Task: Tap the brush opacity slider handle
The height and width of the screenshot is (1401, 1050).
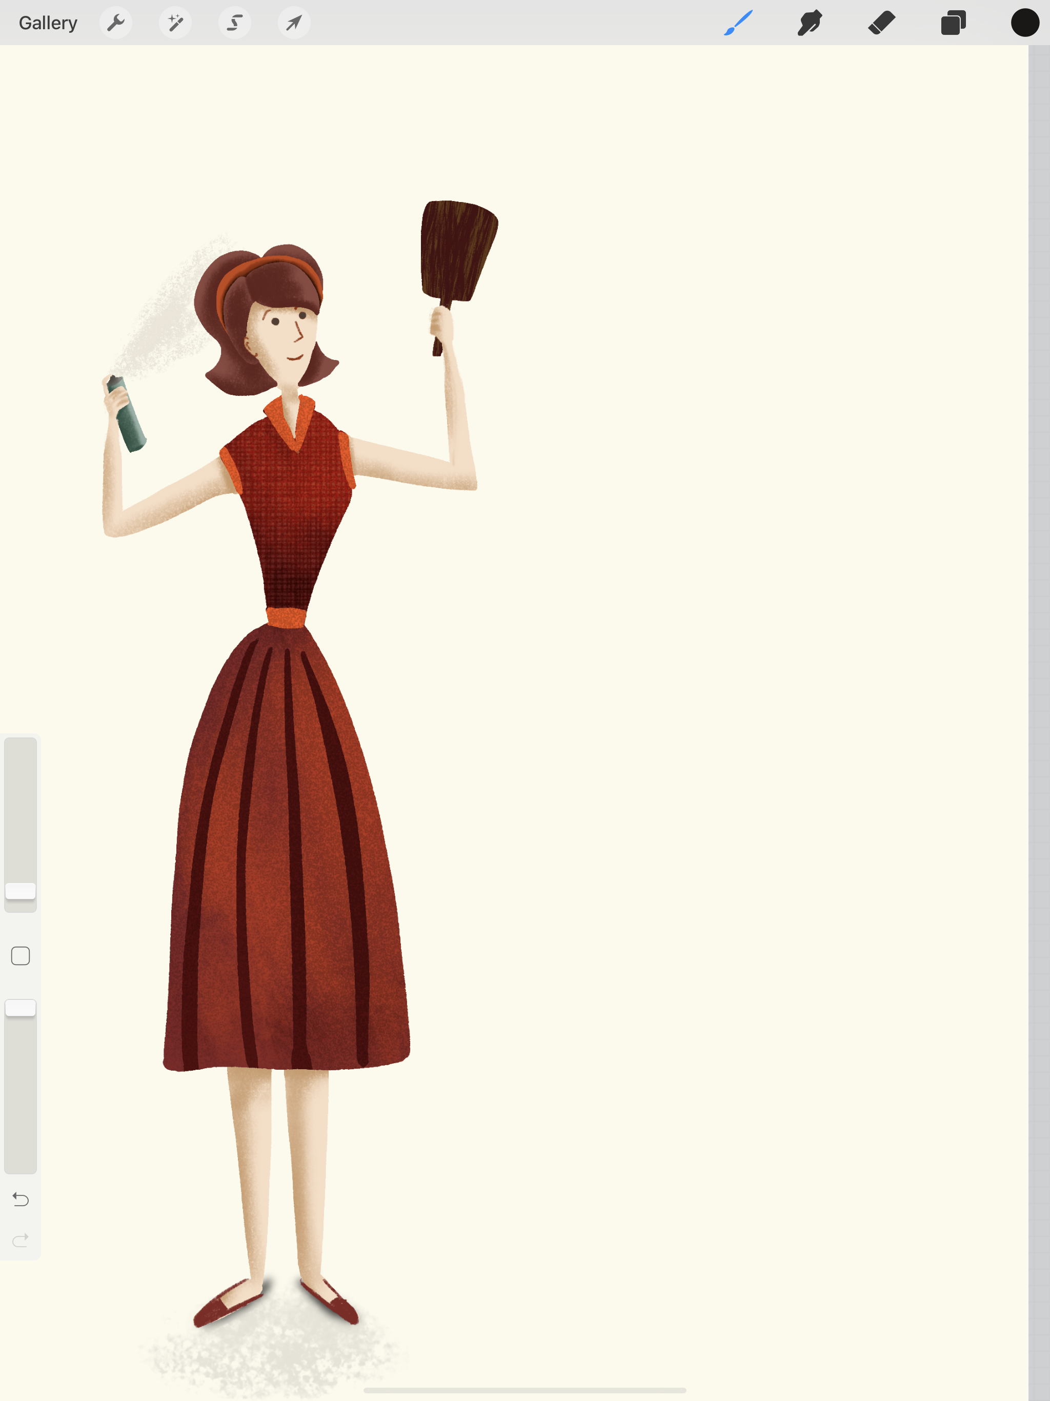Action: 21,1008
